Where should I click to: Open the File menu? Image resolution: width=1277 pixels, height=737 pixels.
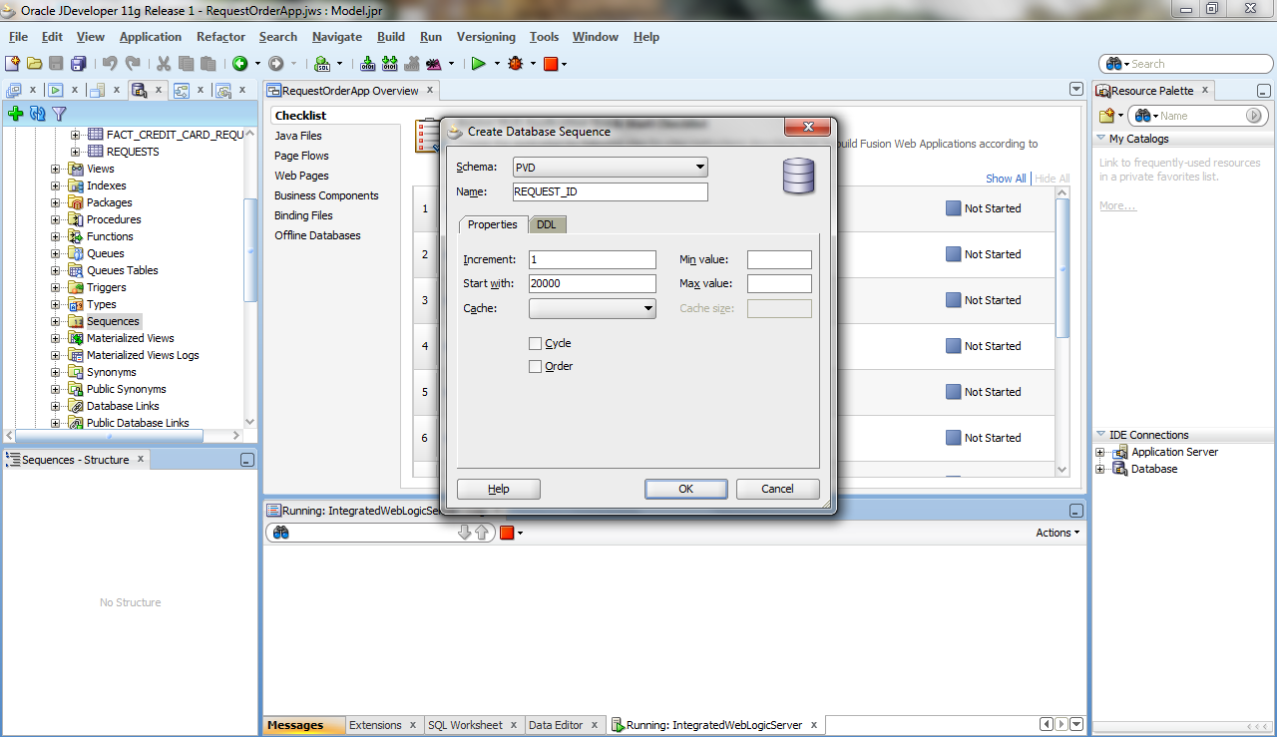(x=18, y=37)
